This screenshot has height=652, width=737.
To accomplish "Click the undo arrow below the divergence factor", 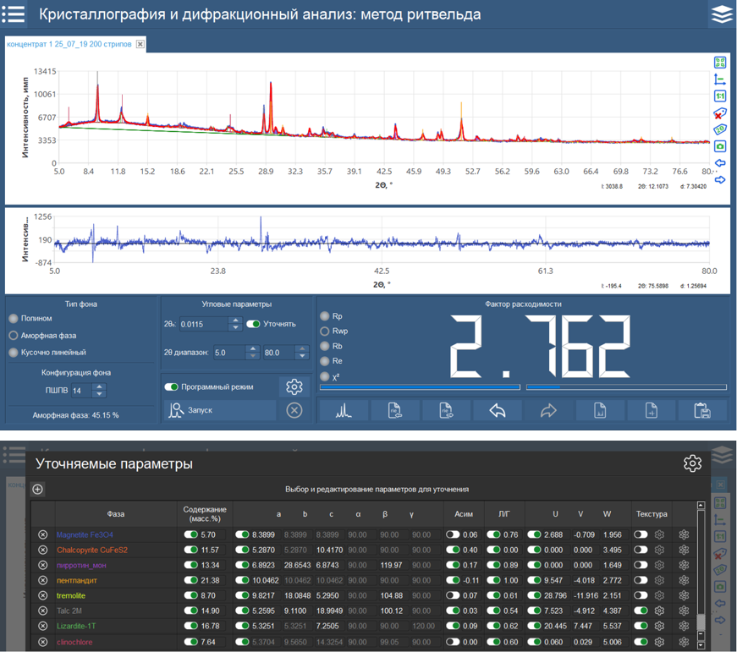I will click(x=498, y=411).
